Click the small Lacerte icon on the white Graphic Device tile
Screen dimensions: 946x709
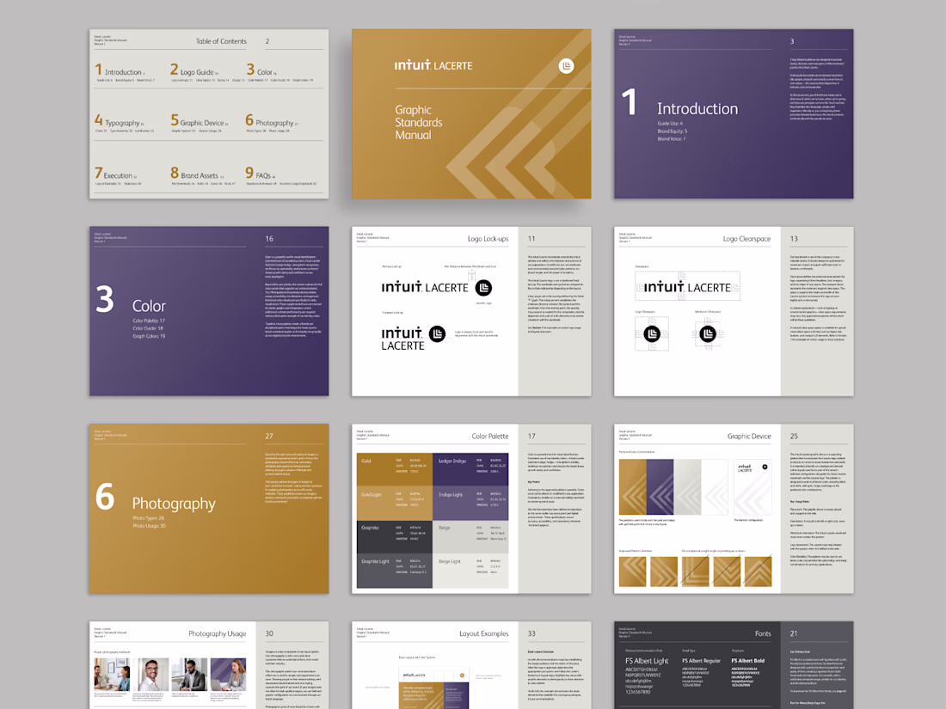[765, 467]
